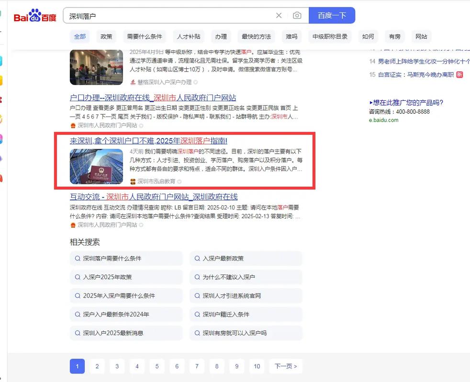The height and width of the screenshot is (382, 470).
Task: Select the 最快的方法 filter tab
Action: [x=256, y=36]
